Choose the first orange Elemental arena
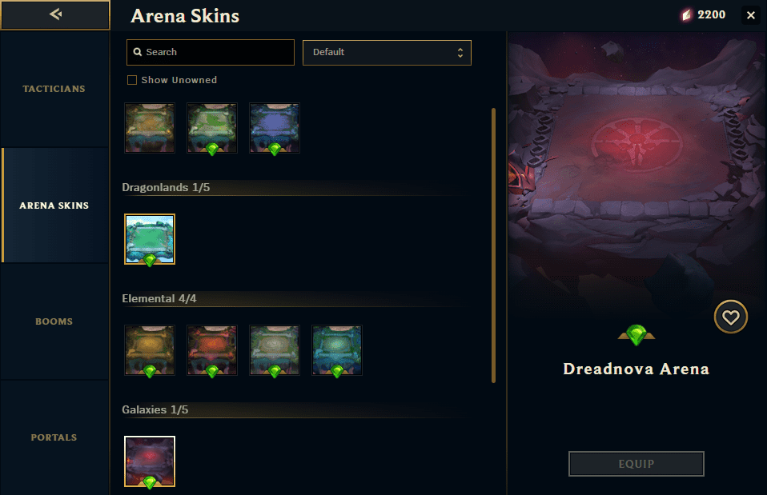This screenshot has width=767, height=495. [x=150, y=350]
